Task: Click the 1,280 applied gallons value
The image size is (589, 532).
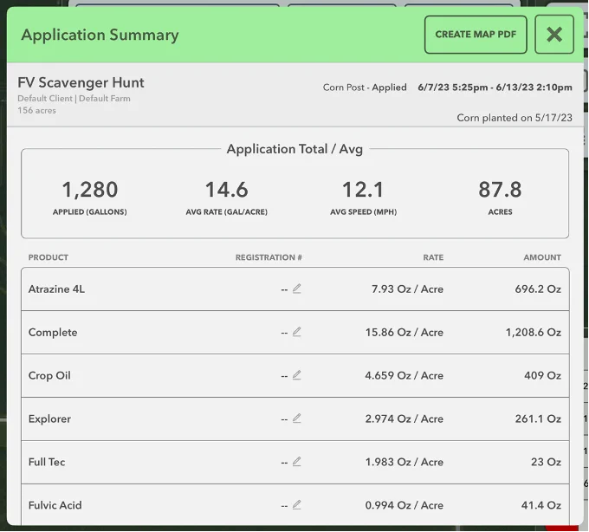Action: (90, 190)
